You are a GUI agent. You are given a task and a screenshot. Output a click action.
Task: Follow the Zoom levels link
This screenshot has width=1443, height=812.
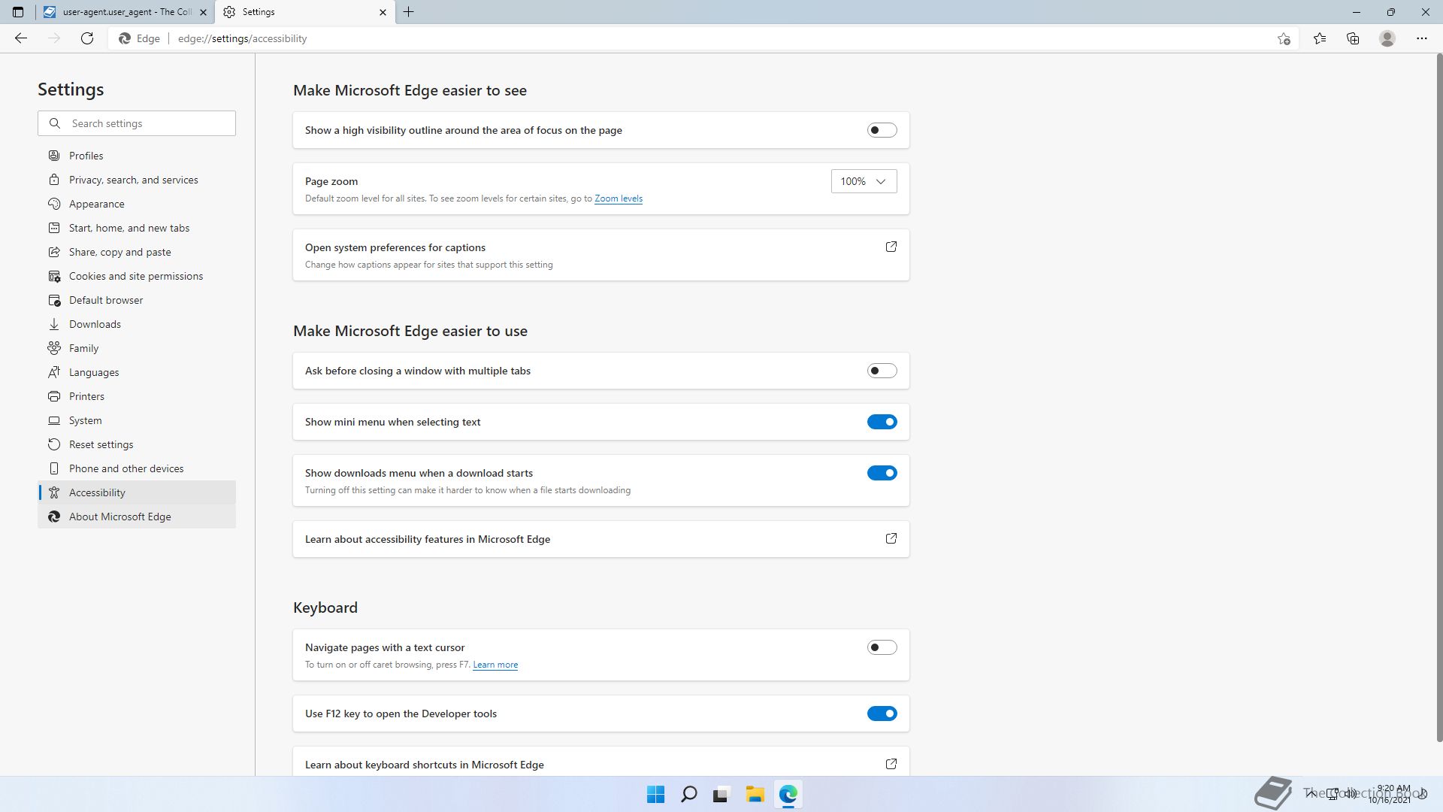[618, 198]
